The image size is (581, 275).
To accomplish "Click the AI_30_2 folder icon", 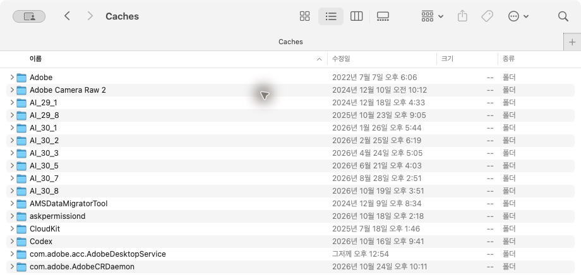I will (x=21, y=141).
